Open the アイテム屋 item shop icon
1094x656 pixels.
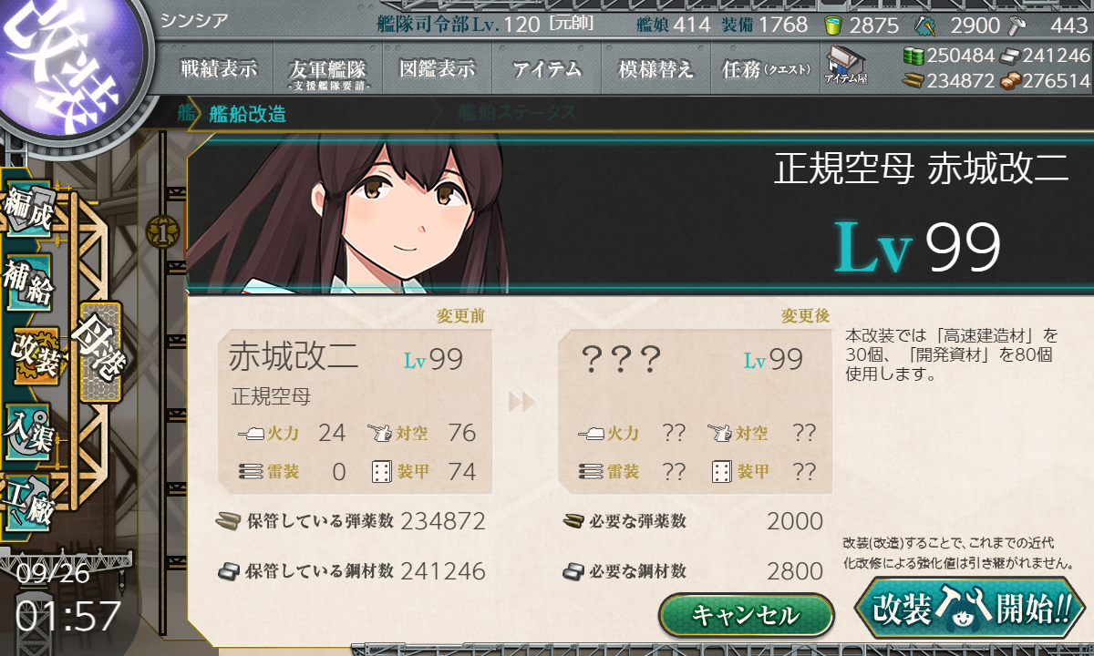point(845,66)
